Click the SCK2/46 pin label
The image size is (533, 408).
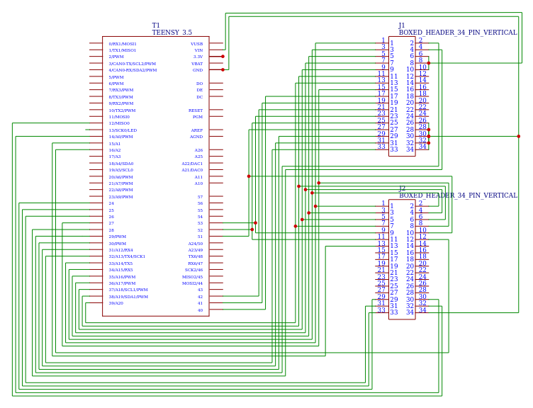[193, 270]
